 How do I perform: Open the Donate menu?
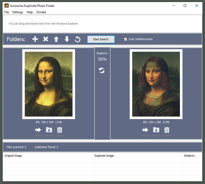coord(41,12)
